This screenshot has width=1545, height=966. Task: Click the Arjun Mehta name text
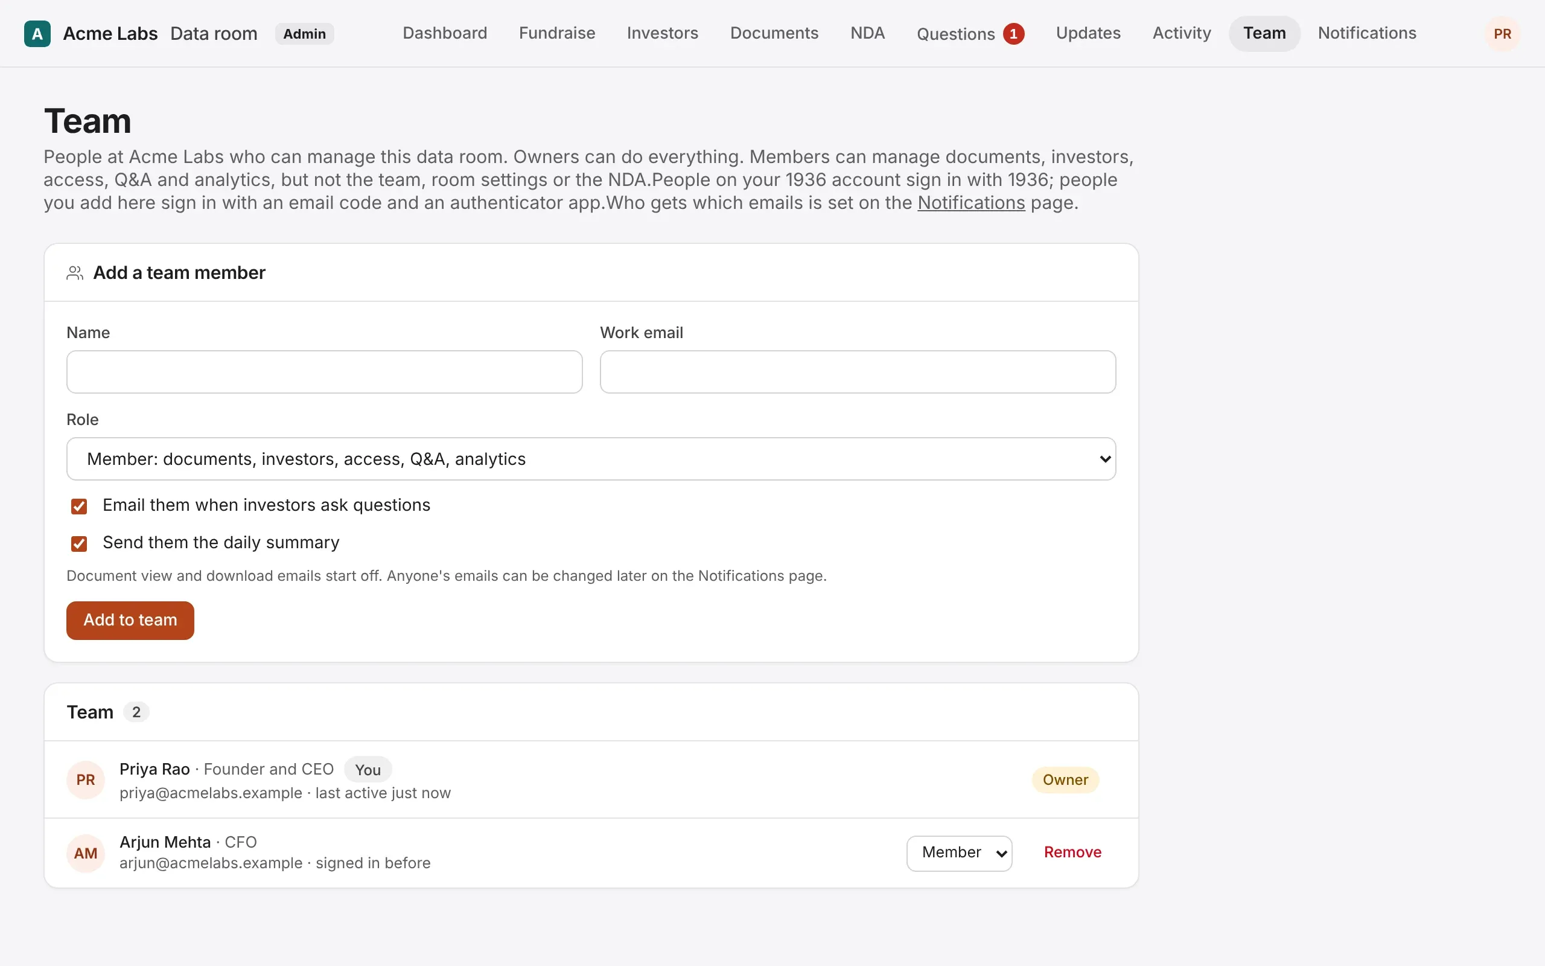165,842
